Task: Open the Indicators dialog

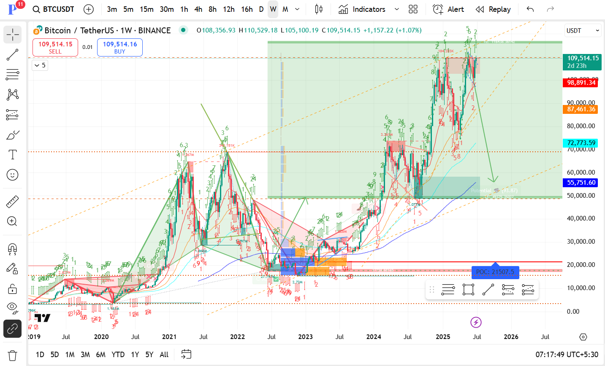Action: [362, 9]
